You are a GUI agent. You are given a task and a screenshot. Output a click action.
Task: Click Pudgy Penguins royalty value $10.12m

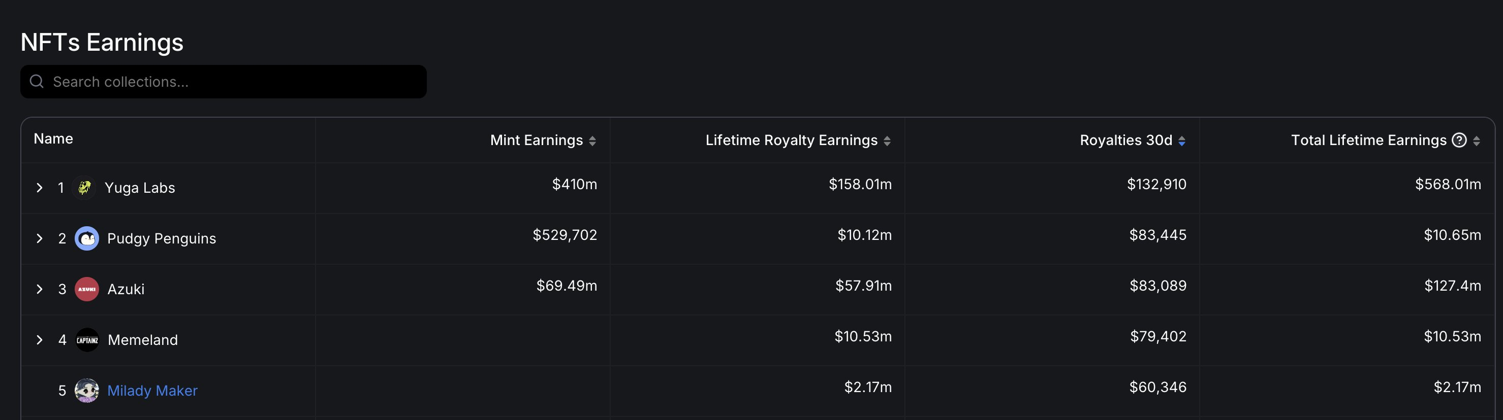tap(865, 235)
